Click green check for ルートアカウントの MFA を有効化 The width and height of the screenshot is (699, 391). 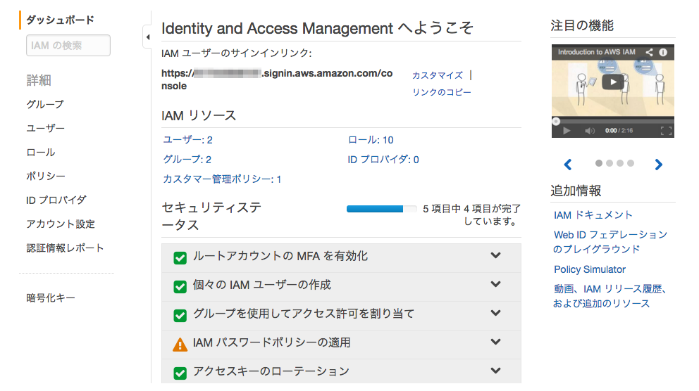click(x=180, y=257)
